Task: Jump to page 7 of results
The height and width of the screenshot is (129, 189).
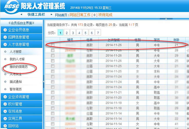Action: click(x=99, y=33)
